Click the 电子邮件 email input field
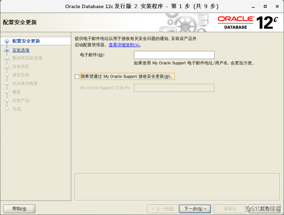 [174, 55]
